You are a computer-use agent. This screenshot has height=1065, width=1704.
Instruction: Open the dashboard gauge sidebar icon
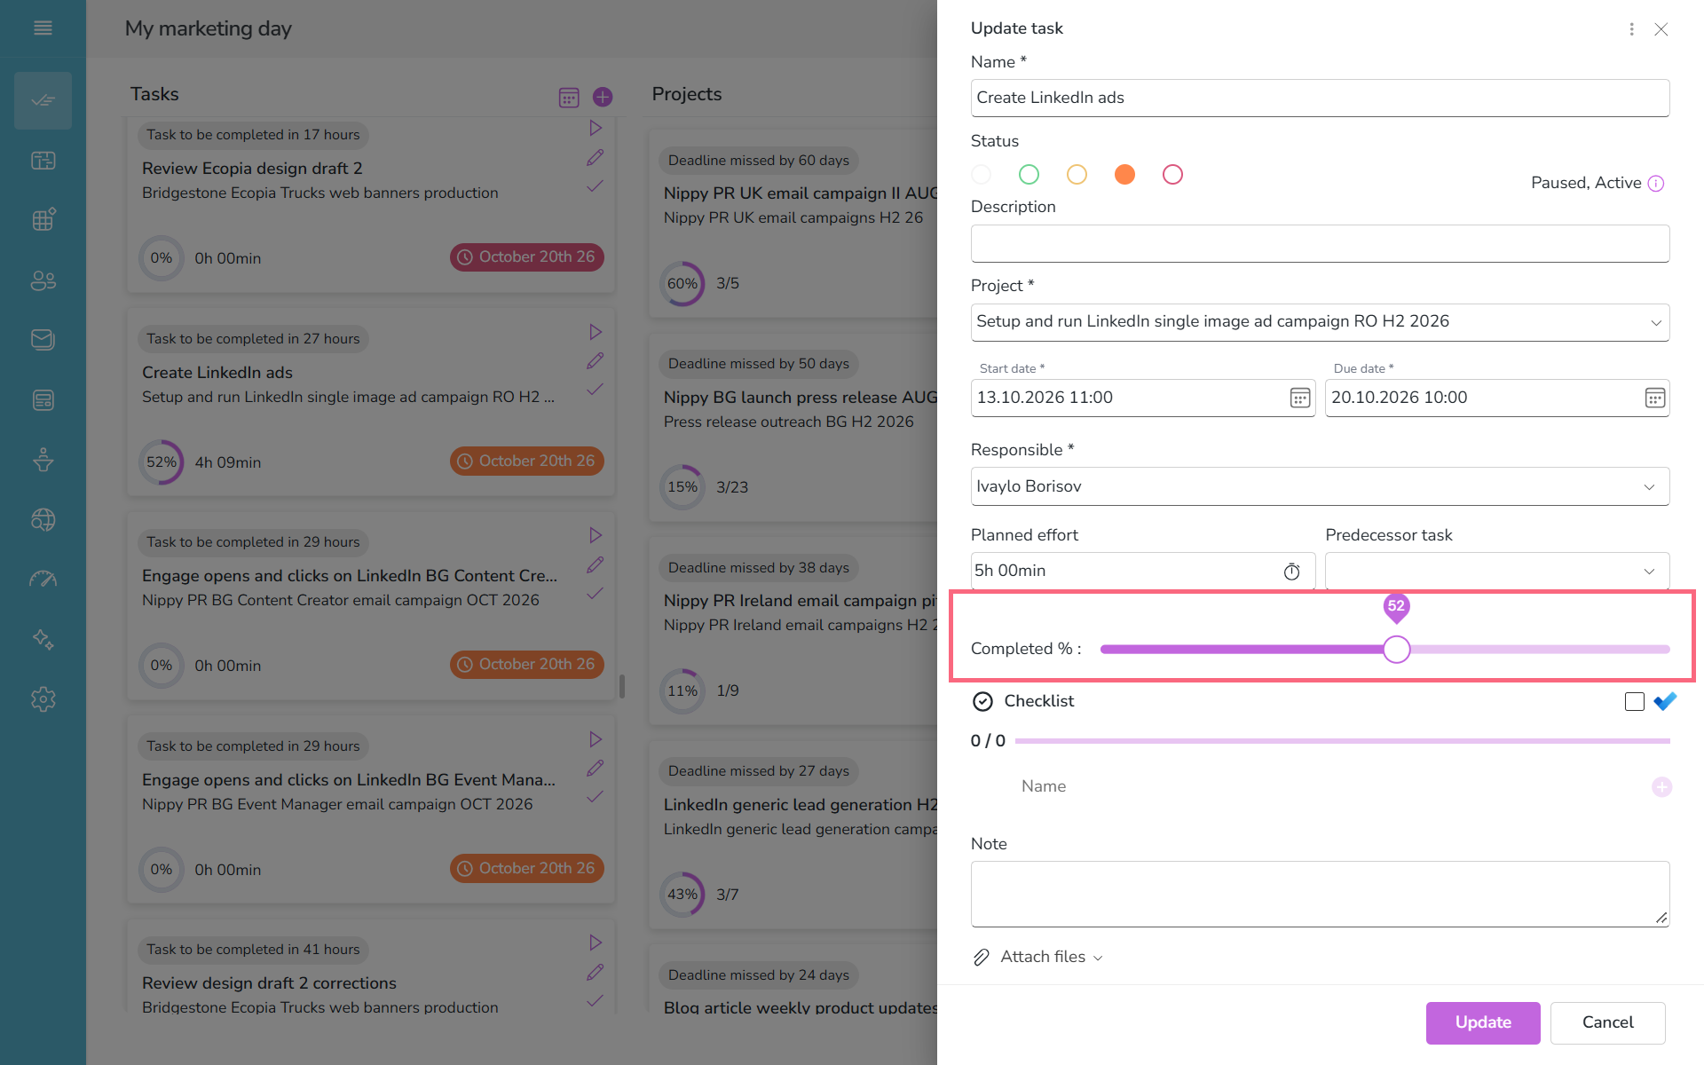tap(43, 580)
